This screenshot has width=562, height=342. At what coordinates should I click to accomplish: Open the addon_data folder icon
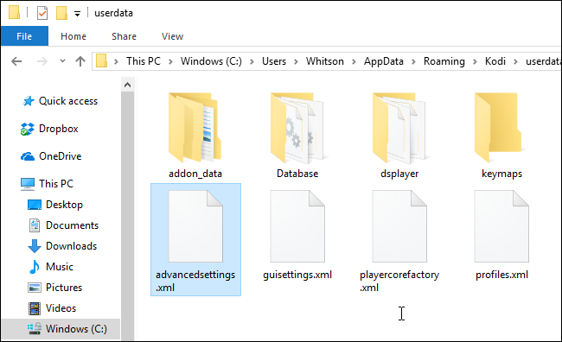pyautogui.click(x=195, y=128)
